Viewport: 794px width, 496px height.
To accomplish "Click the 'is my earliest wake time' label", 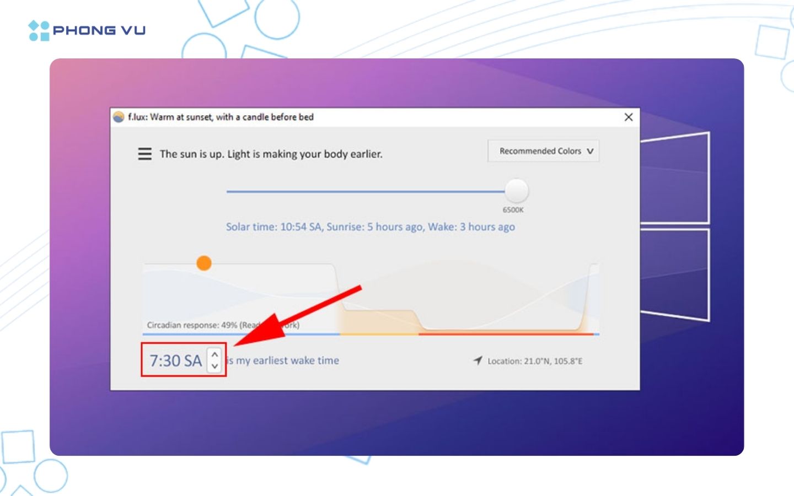I will (284, 360).
